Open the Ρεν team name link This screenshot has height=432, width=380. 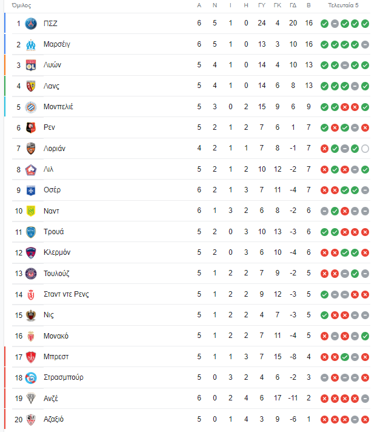tap(49, 127)
